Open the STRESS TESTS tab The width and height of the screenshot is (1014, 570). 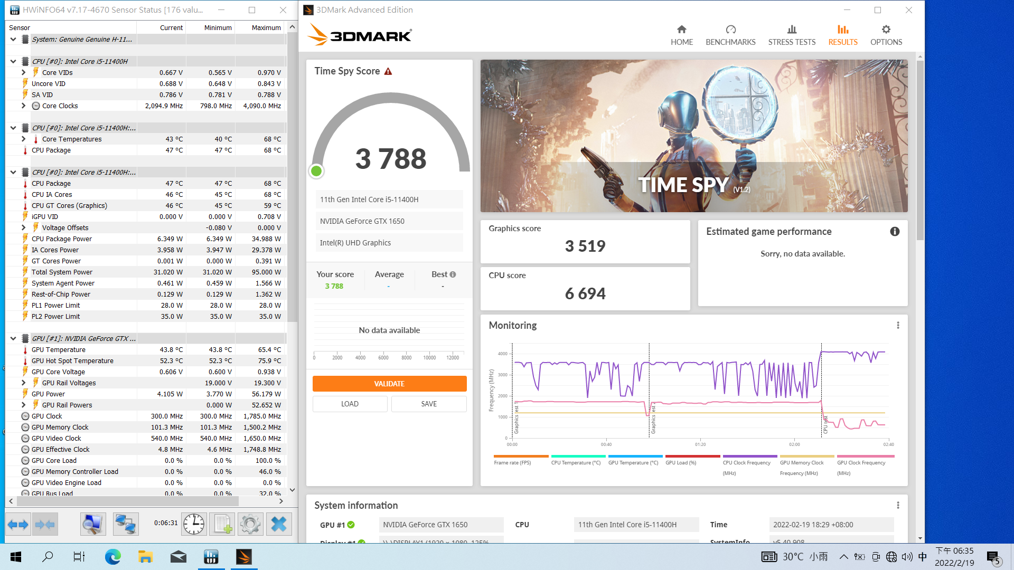[792, 35]
